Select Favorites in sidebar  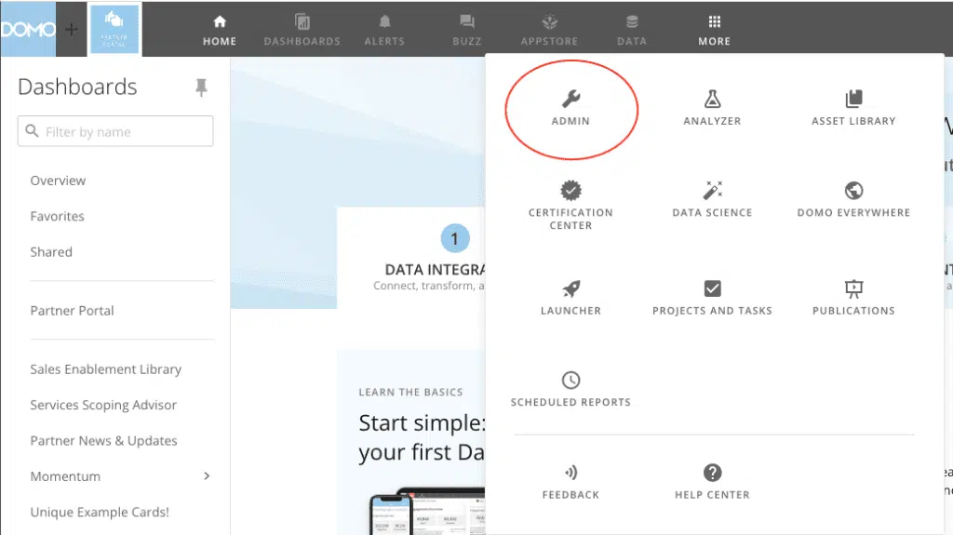click(x=57, y=217)
